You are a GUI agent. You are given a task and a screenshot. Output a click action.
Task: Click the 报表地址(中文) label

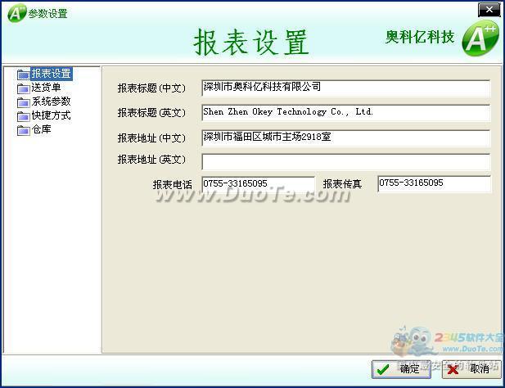click(x=151, y=138)
